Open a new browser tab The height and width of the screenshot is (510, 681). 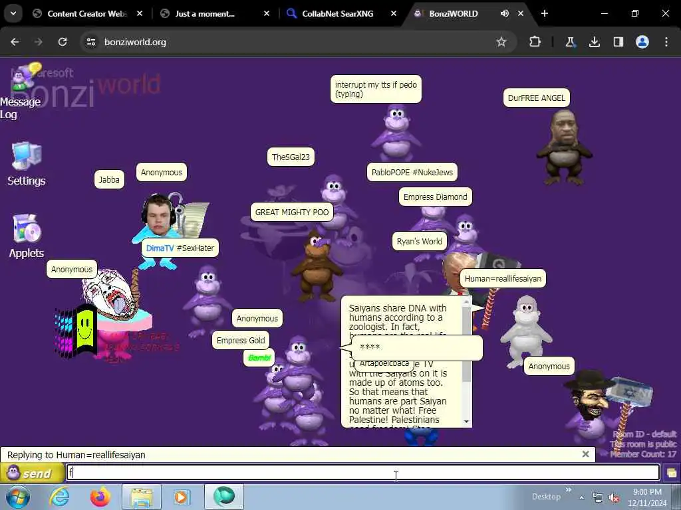545,13
